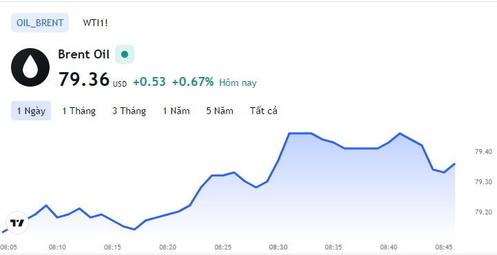Select the OIL_BRENT symbol tab
The image size is (497, 255).
40,23
